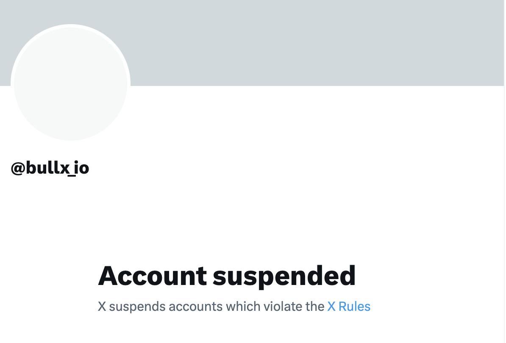Click the leading "X" in the description

tap(102, 306)
